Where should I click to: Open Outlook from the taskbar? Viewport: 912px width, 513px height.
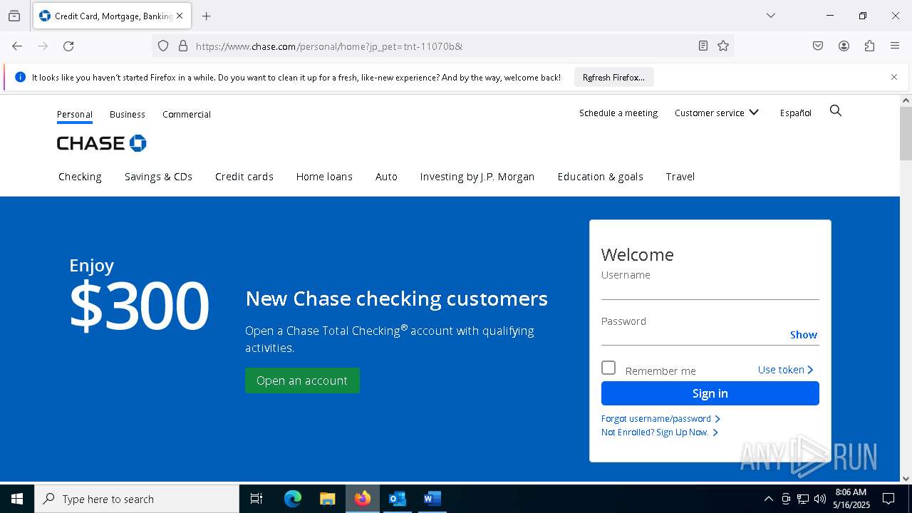397,499
